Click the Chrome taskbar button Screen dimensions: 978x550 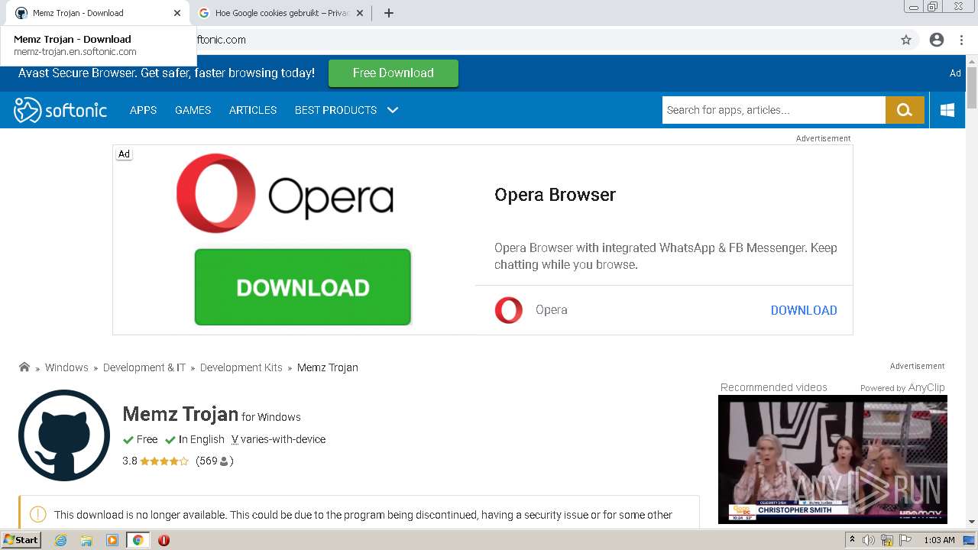pyautogui.click(x=138, y=540)
